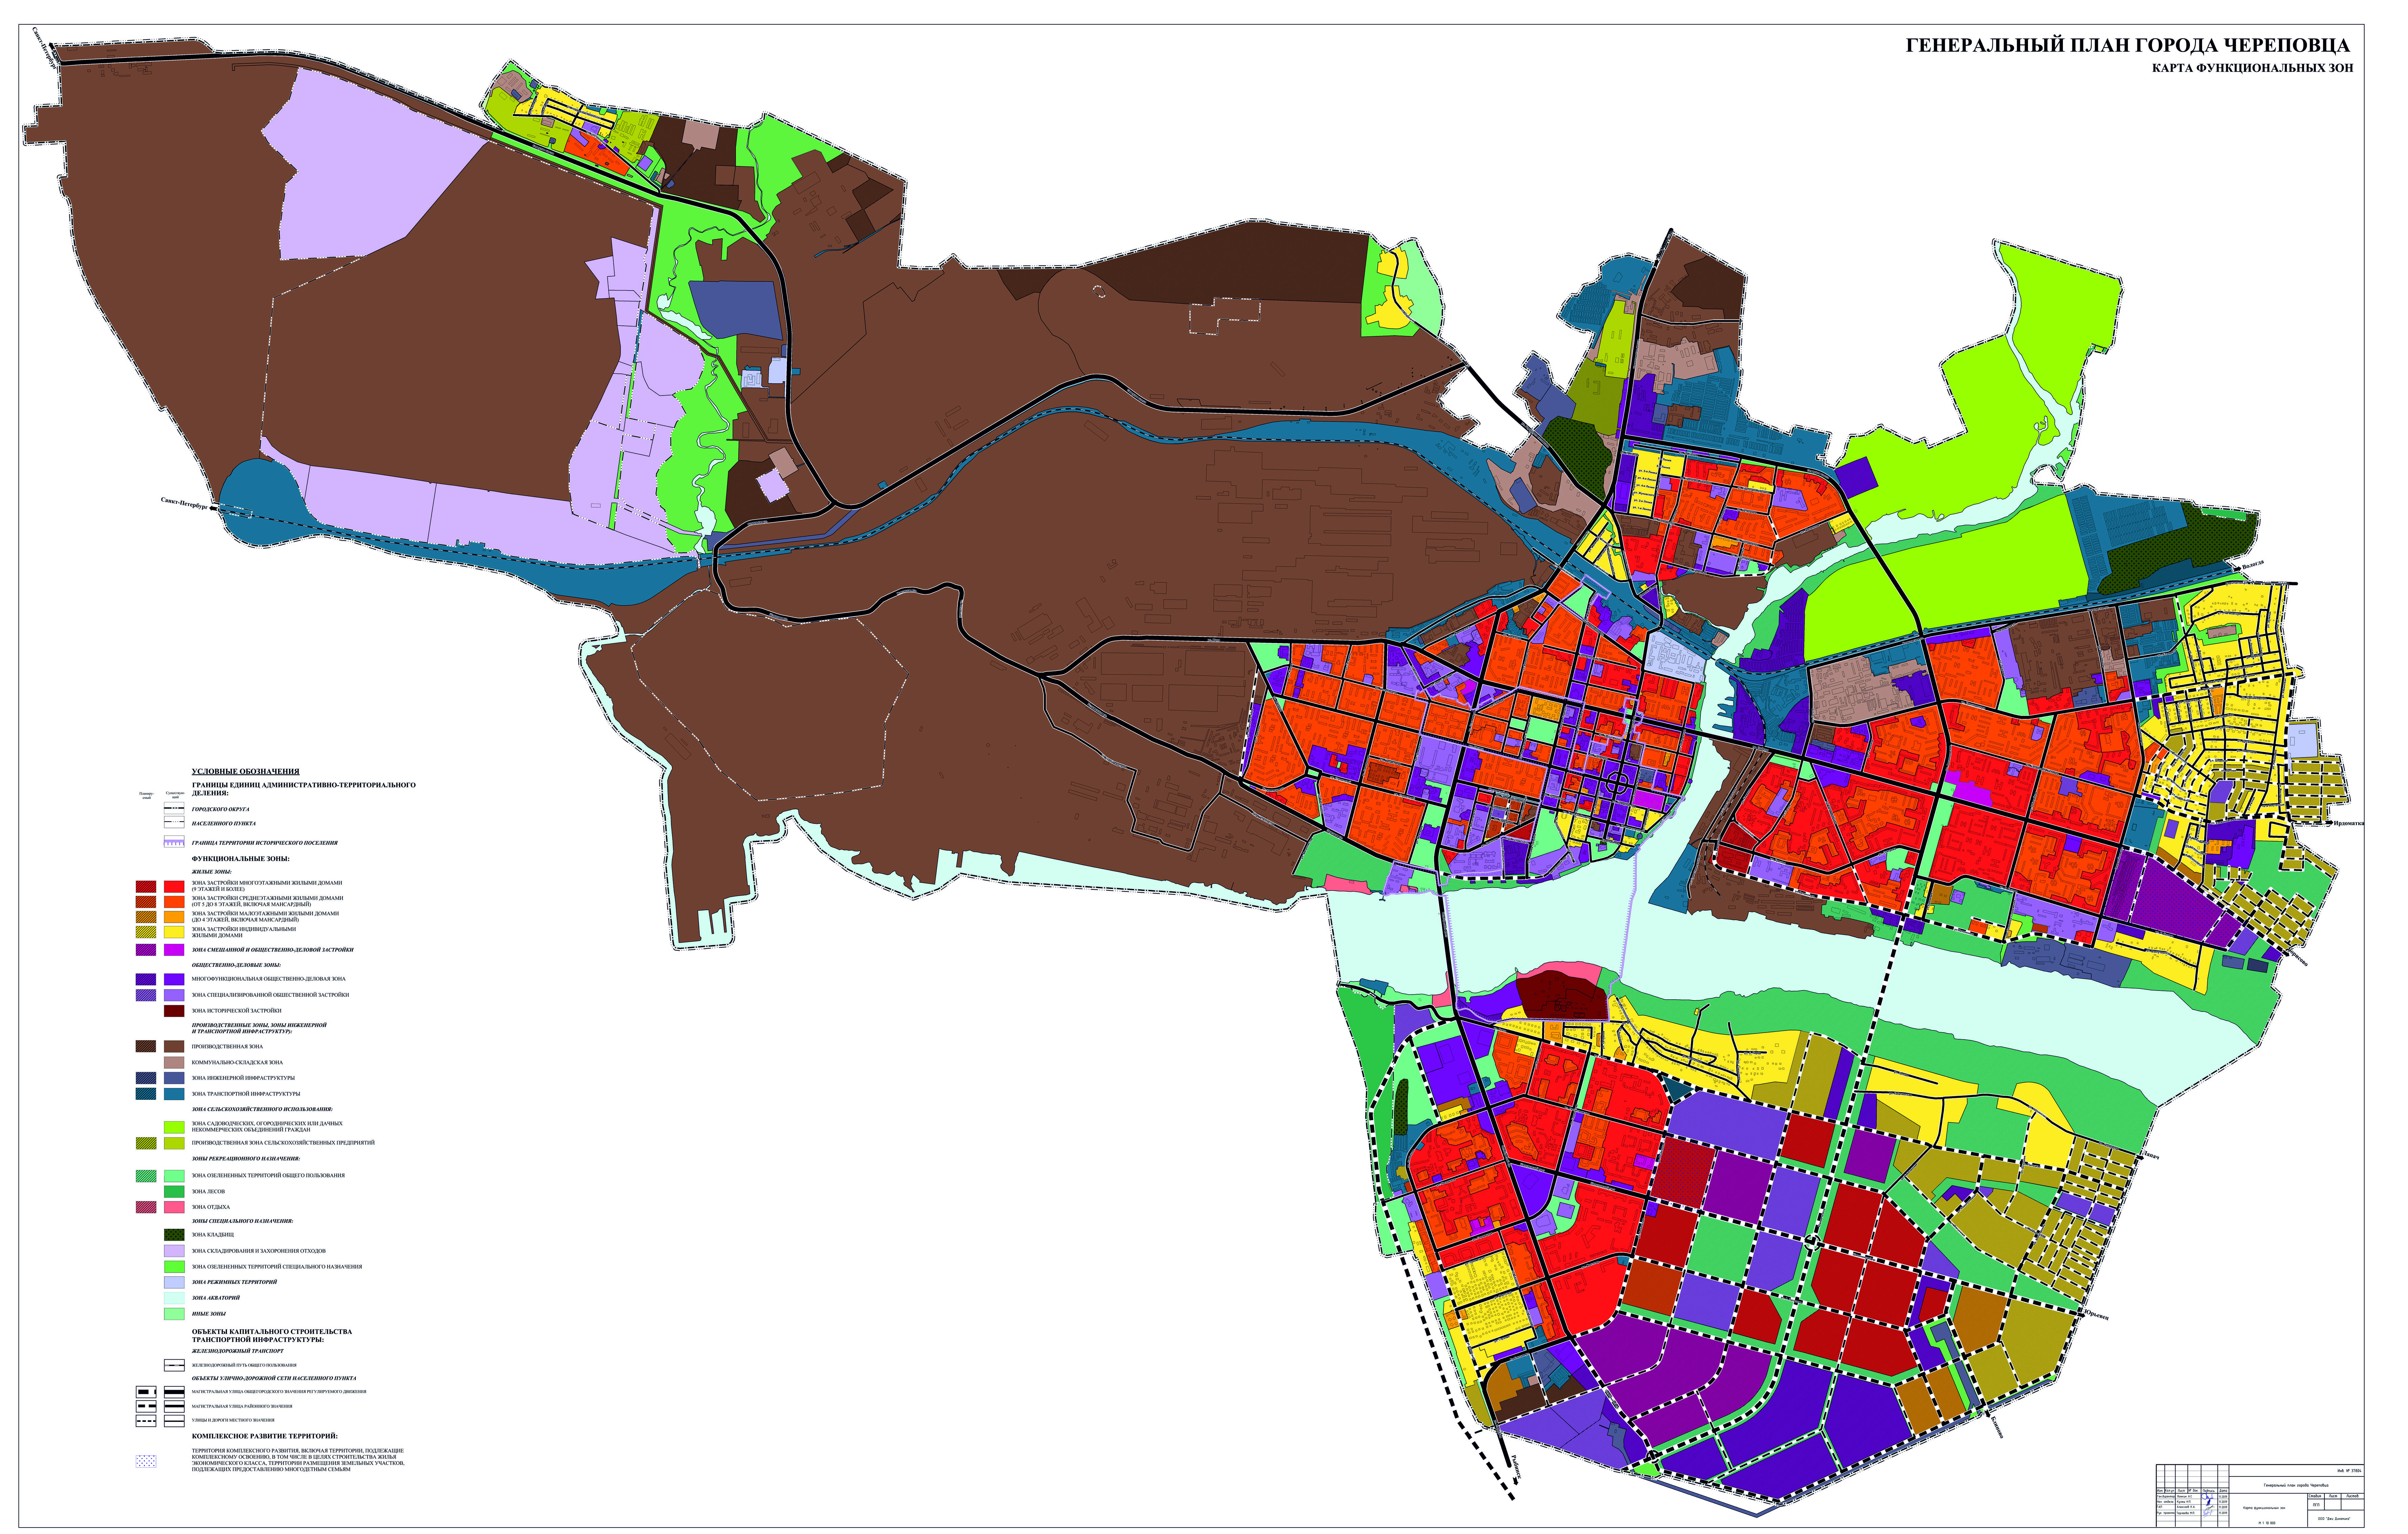Select solid pink recreation zone swatch

(174, 1207)
